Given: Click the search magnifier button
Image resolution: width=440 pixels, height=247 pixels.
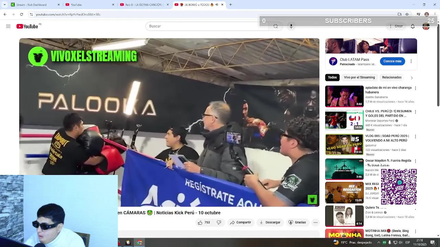Looking at the screenshot, I should pos(275,26).
